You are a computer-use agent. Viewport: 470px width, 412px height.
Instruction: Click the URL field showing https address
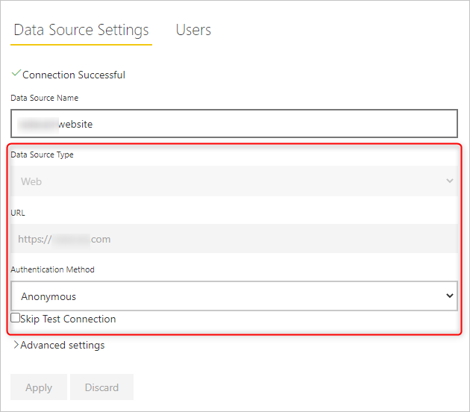[234, 240]
